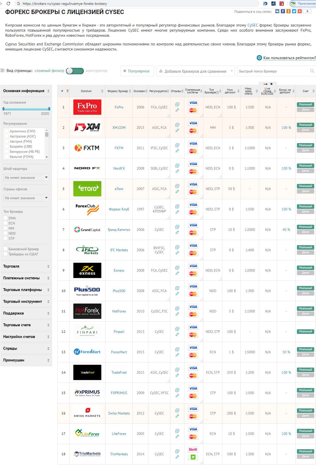Sort table by Бонус на депозит column

pos(286,91)
